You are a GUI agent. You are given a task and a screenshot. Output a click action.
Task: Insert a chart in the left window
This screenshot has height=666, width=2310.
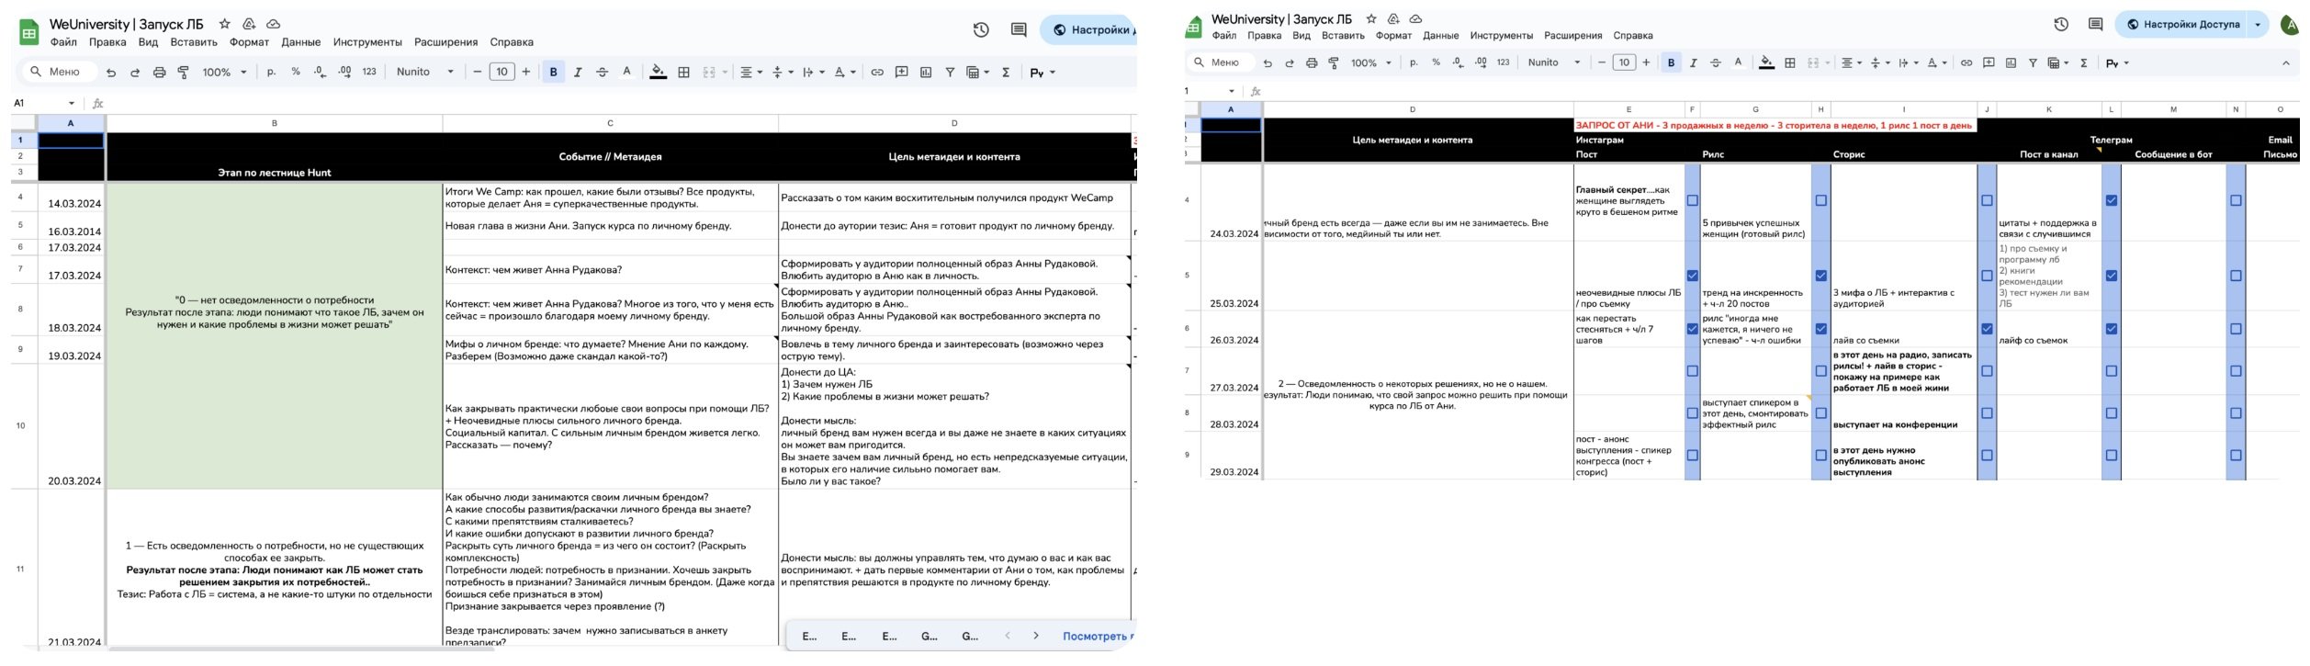[x=926, y=73]
